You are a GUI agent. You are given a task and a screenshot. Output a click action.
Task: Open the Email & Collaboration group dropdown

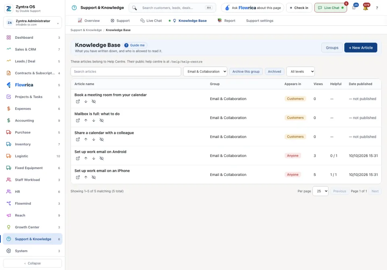click(x=205, y=72)
